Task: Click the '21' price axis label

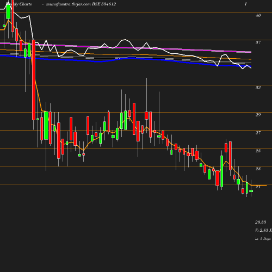Action: tap(258, 187)
